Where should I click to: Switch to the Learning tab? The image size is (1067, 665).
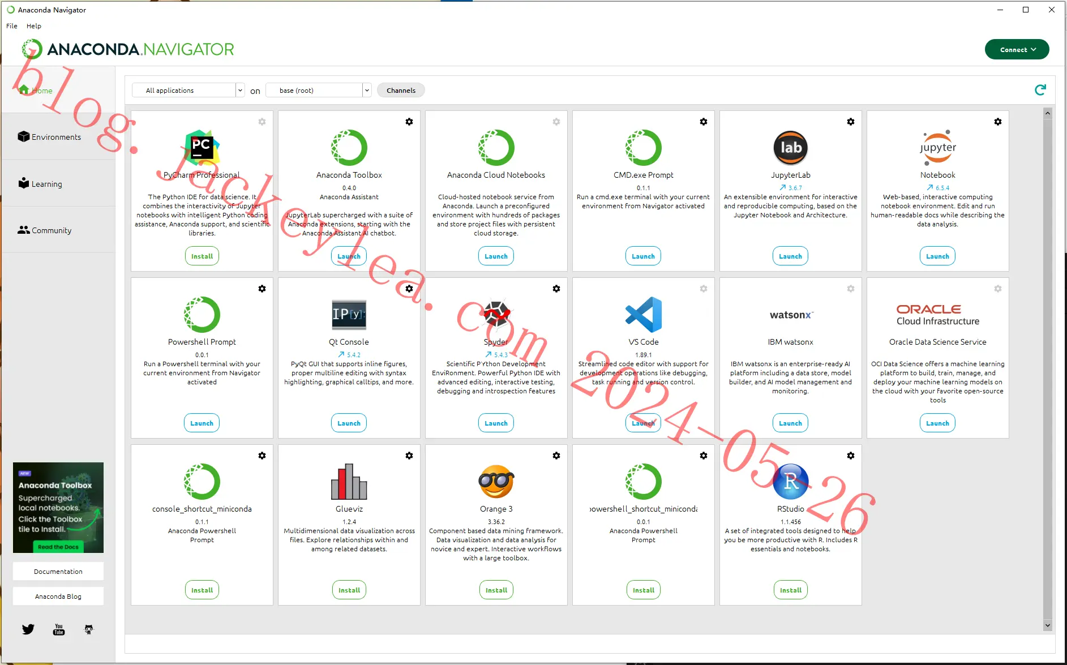tap(58, 184)
